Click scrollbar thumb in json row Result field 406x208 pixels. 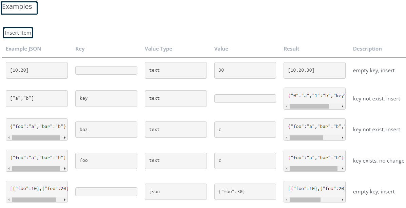point(305,200)
